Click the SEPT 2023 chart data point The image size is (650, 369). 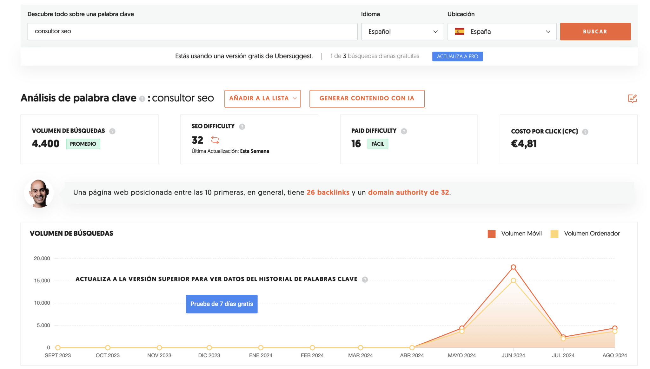[58, 347]
